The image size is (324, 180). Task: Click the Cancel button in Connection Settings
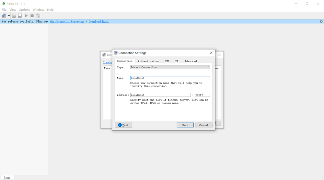(x=203, y=125)
